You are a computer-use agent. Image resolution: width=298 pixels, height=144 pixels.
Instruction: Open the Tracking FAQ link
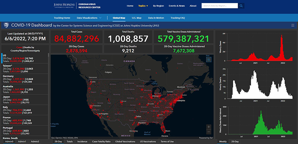178,18
